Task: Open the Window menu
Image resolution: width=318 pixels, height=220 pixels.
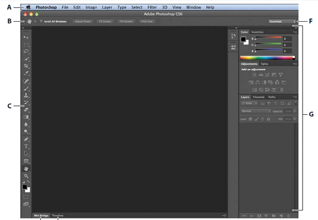Action: coord(193,7)
